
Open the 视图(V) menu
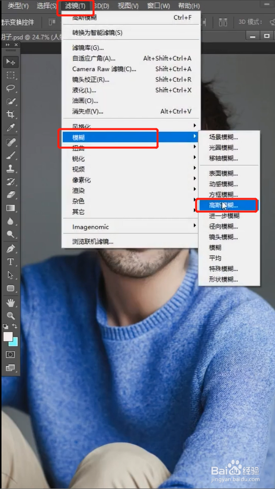[128, 6]
